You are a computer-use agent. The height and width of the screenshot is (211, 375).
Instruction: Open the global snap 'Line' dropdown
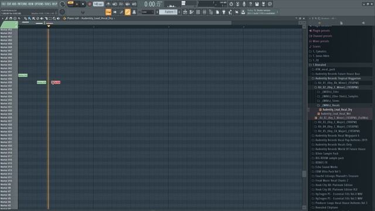coord(148,12)
